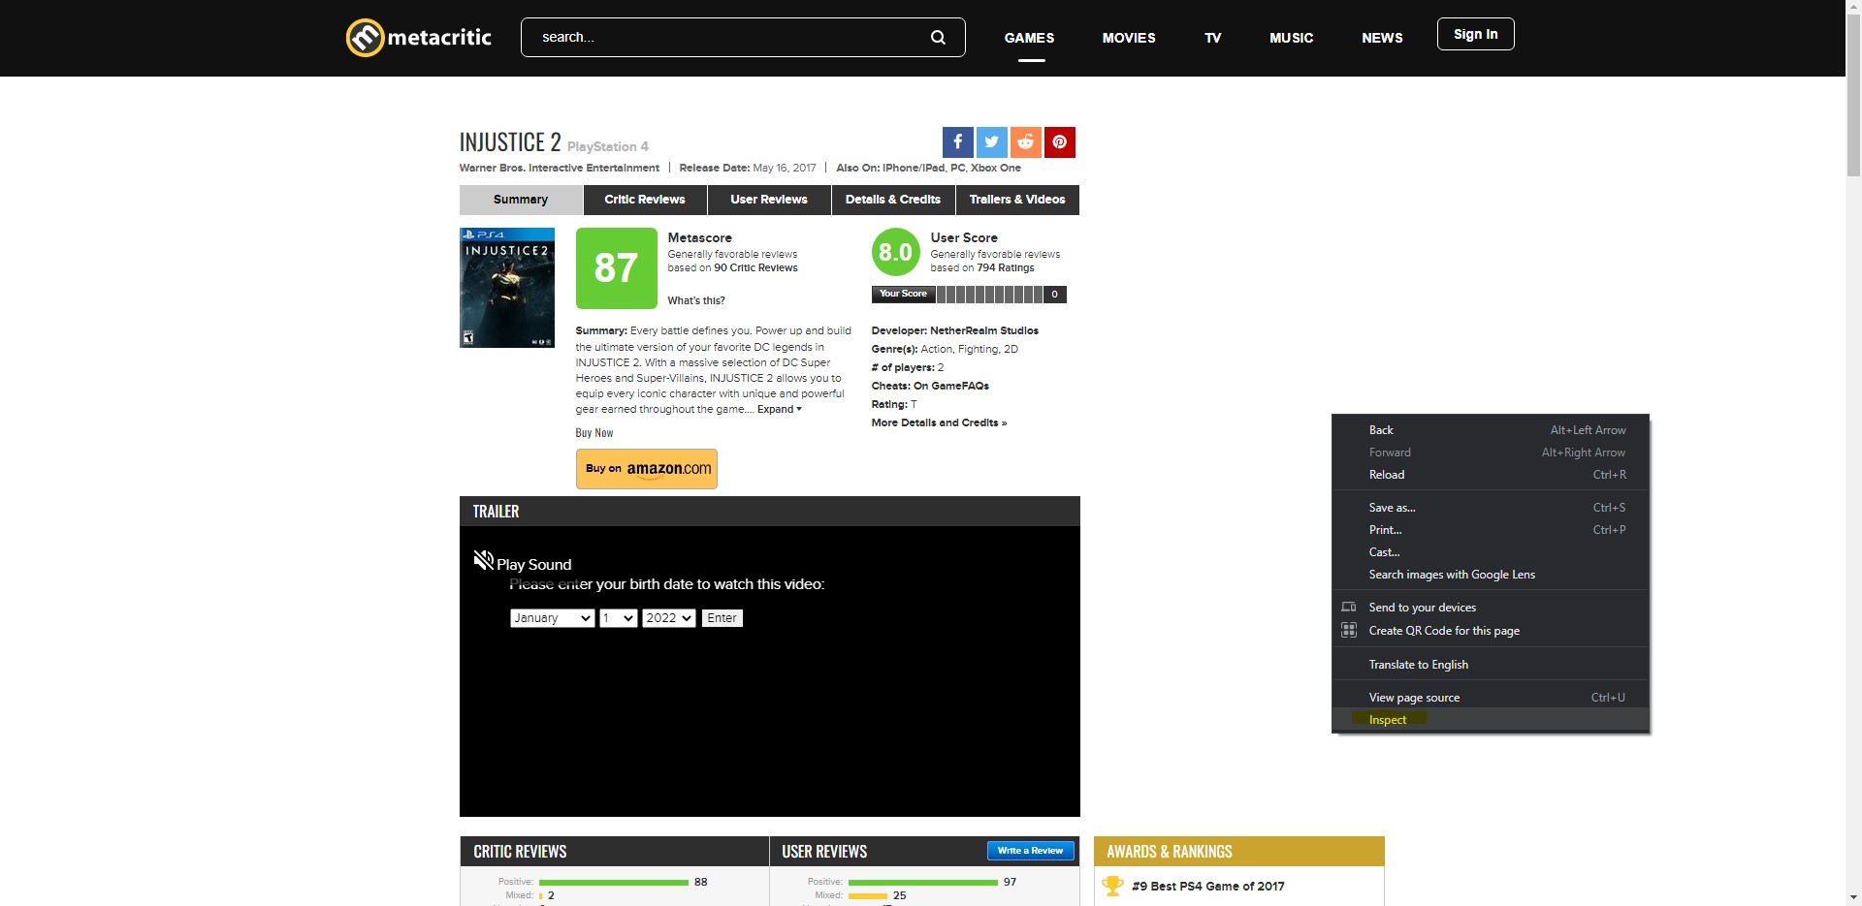Open the birth year dropdown
Image resolution: width=1862 pixels, height=906 pixels.
668,618
